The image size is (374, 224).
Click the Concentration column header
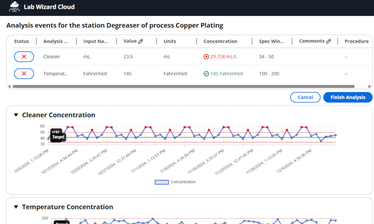(x=220, y=41)
